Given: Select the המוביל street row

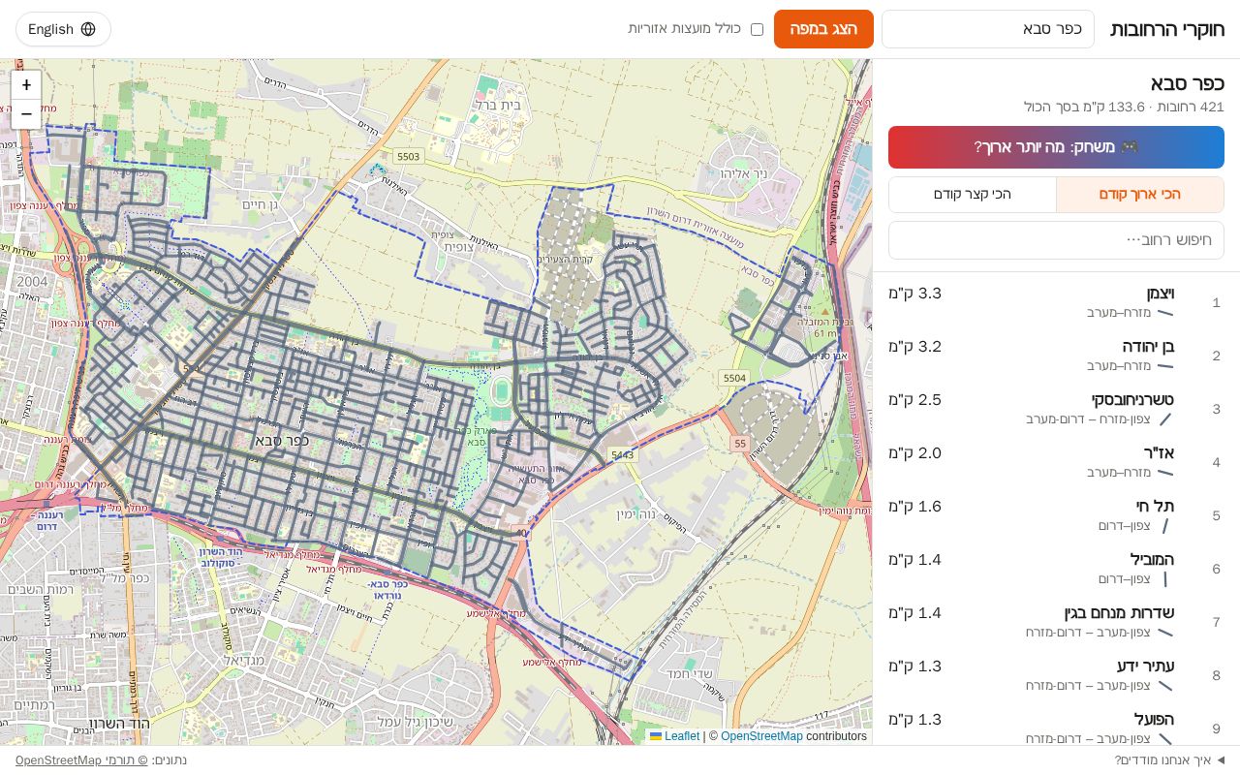Looking at the screenshot, I should click(1056, 570).
